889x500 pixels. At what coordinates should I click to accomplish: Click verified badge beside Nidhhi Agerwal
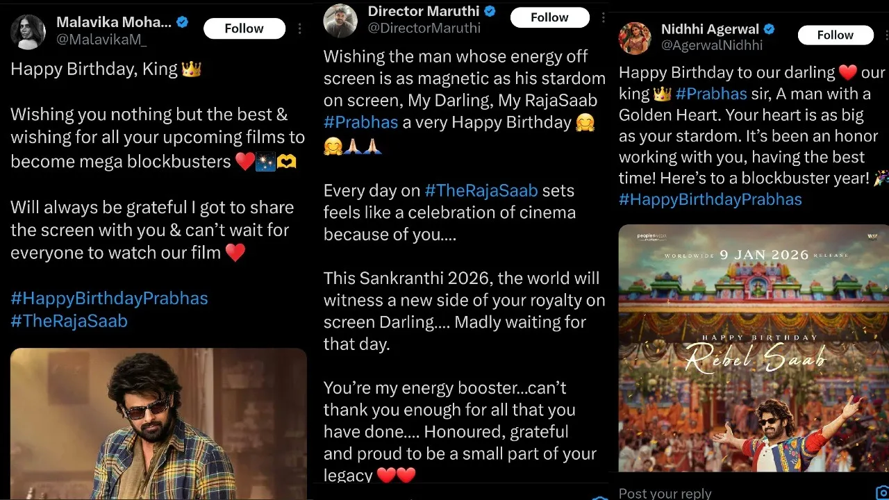point(770,29)
